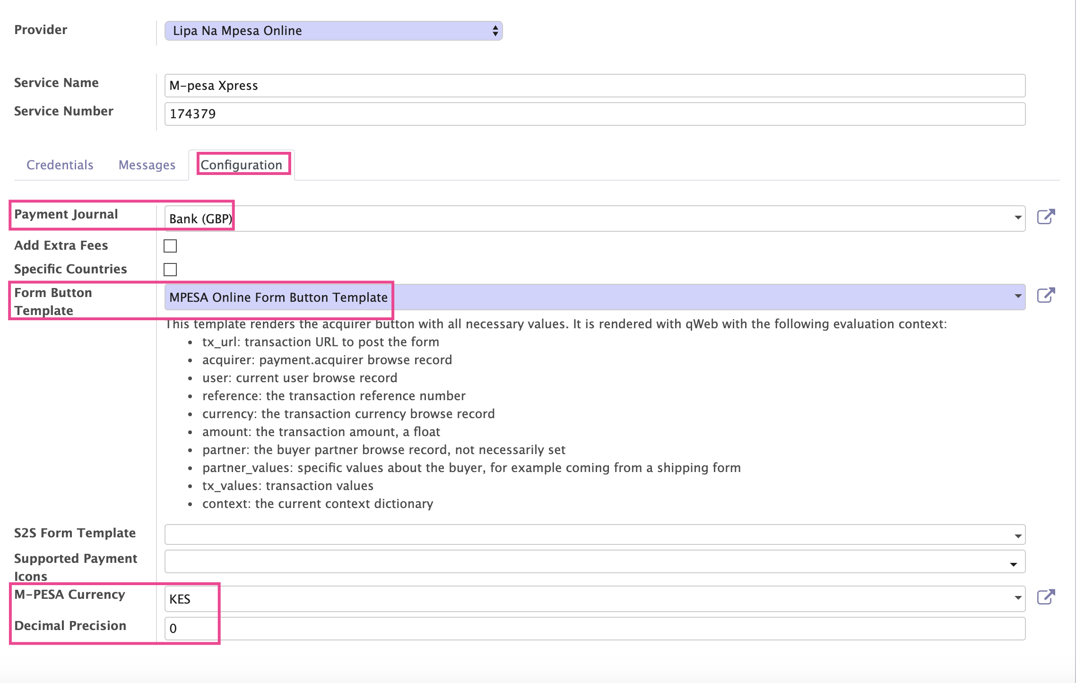Click the Decimal Precision input field

595,629
